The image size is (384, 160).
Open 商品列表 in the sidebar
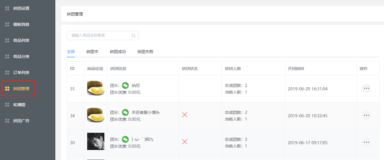pyautogui.click(x=21, y=41)
